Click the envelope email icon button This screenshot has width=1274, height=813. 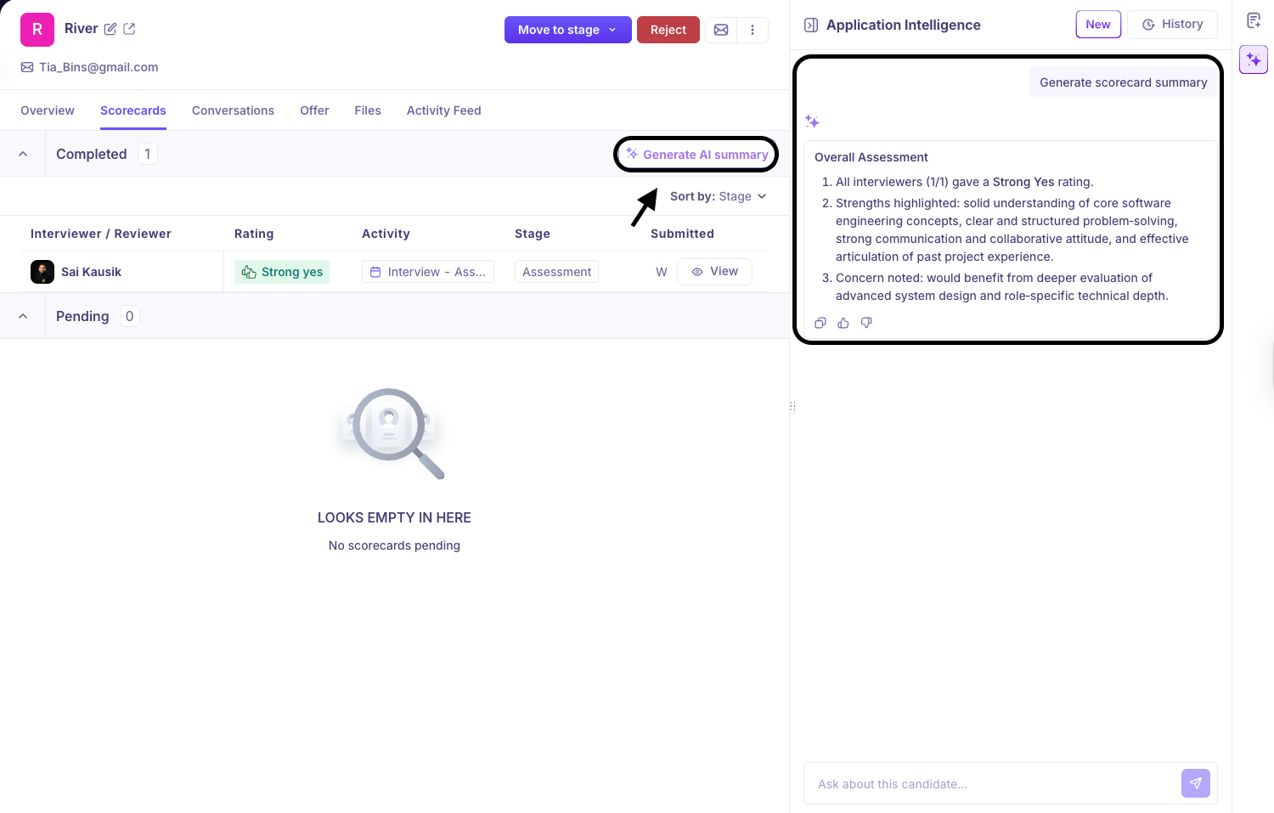coord(721,30)
